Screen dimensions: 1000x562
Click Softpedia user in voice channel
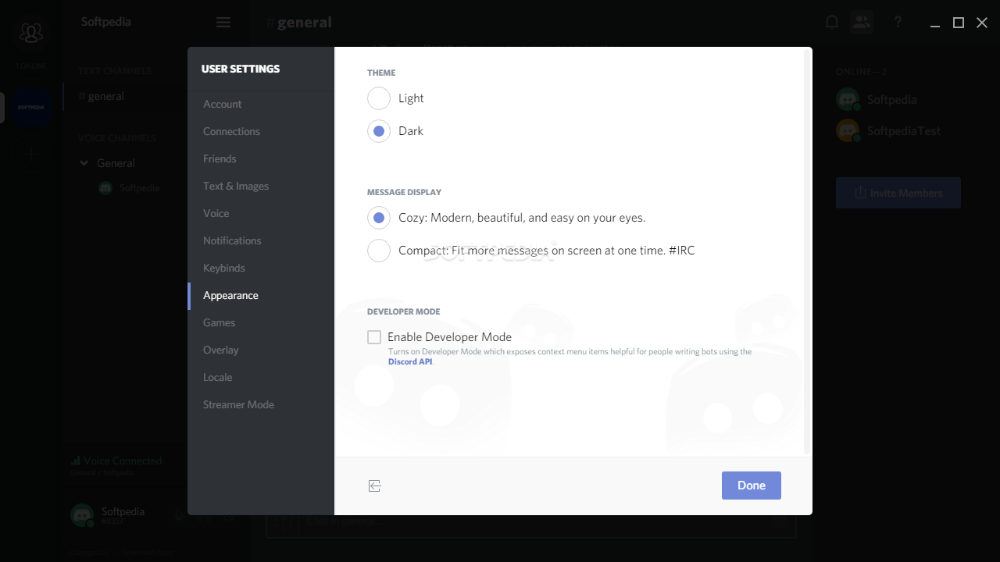129,188
